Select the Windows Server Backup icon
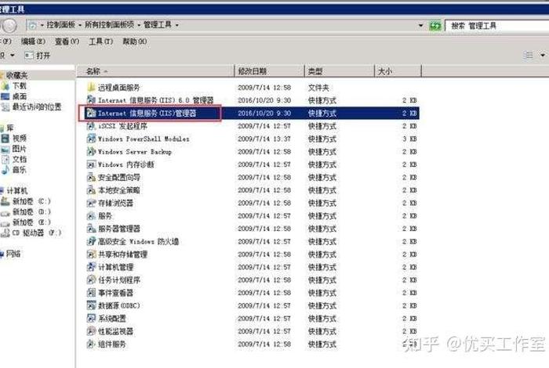 tap(91, 151)
